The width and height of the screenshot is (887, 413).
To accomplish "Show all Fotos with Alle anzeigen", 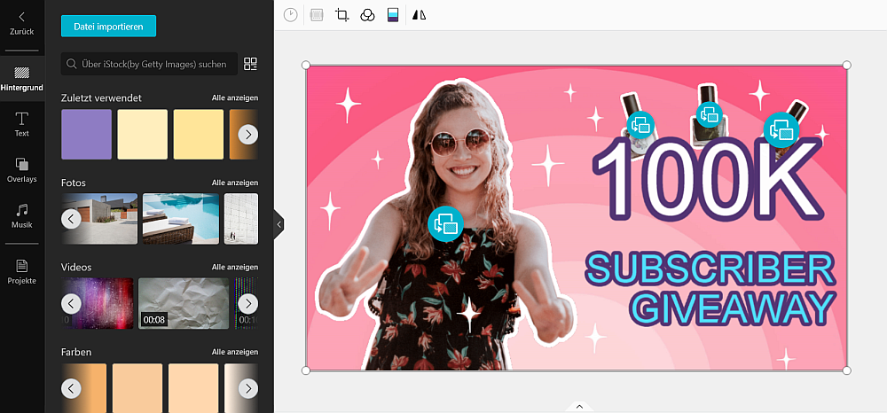I will pos(235,183).
